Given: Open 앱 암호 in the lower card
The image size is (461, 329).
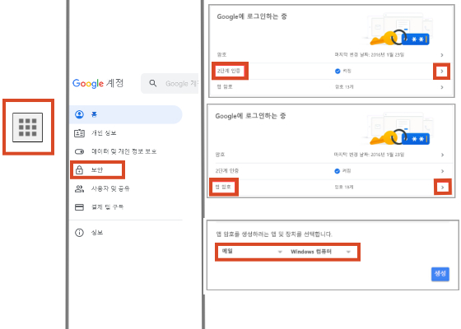Looking at the screenshot, I should (223, 187).
